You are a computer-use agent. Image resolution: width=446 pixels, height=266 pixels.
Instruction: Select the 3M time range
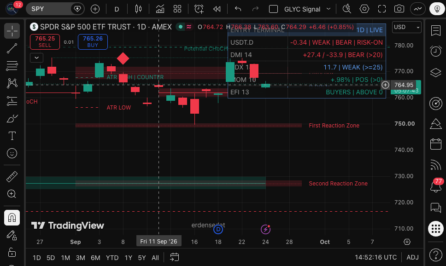point(81,258)
